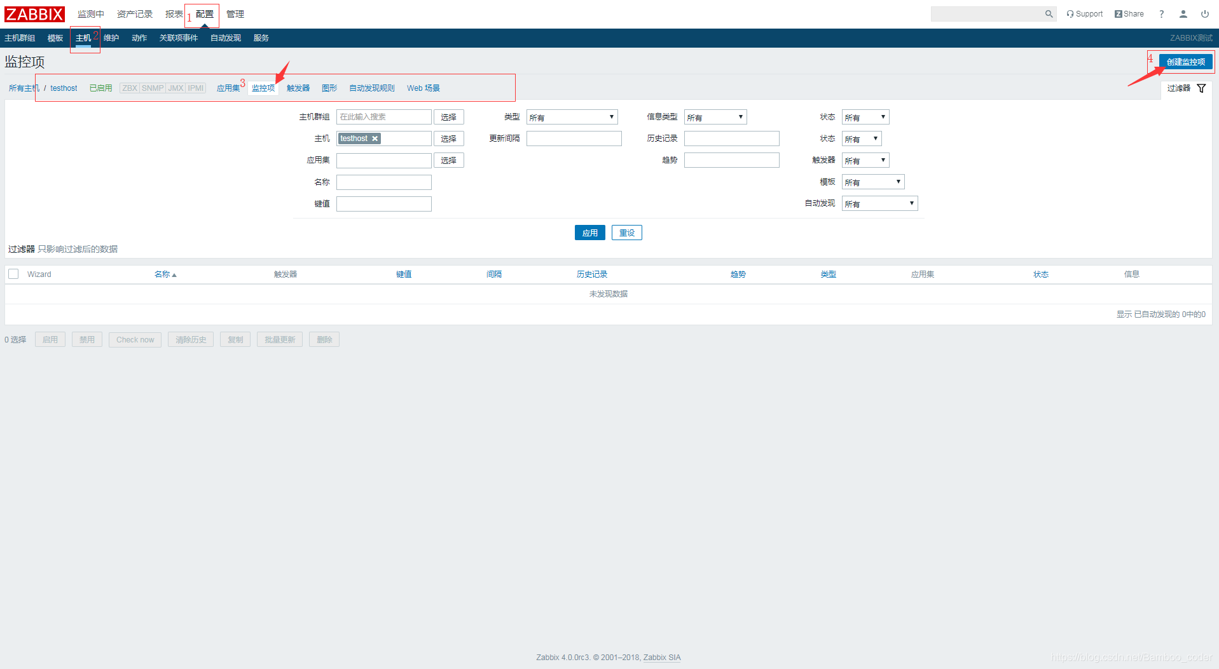Go to 维护 submenu
1219x669 pixels.
point(111,38)
